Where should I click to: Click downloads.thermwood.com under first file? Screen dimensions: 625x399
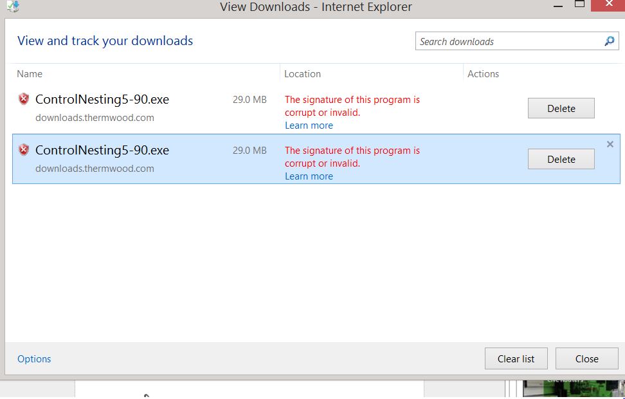pos(95,118)
